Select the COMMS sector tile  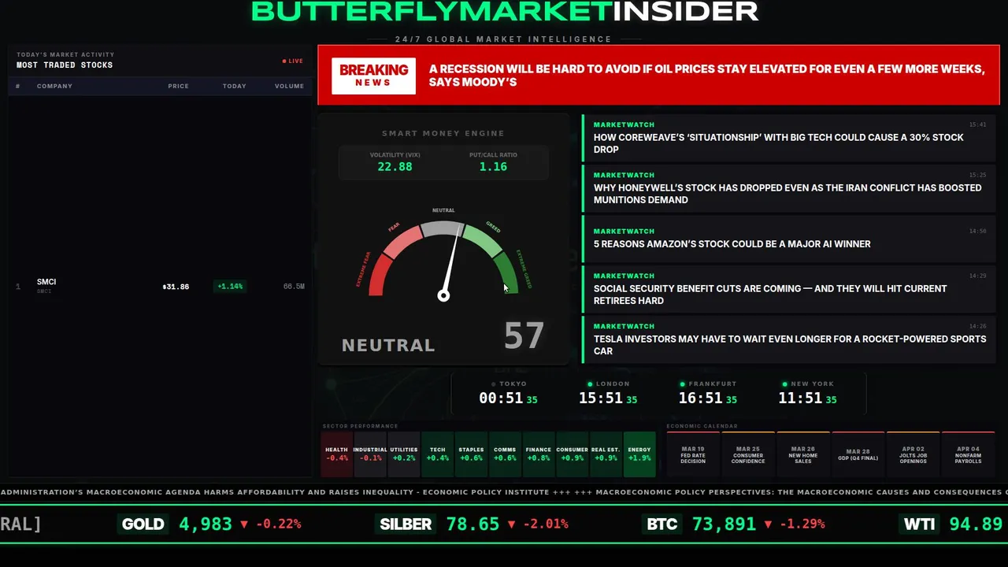click(x=505, y=454)
